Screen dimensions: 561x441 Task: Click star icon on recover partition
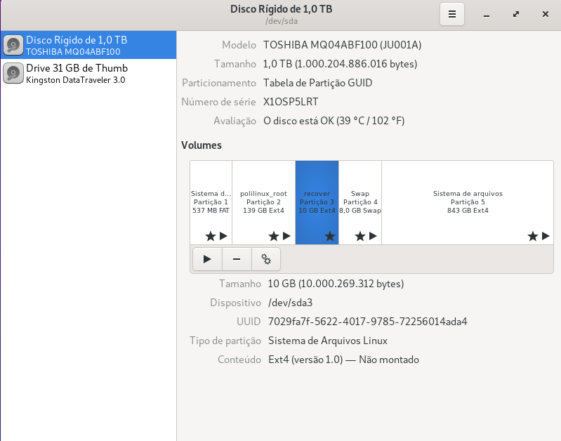tap(330, 236)
